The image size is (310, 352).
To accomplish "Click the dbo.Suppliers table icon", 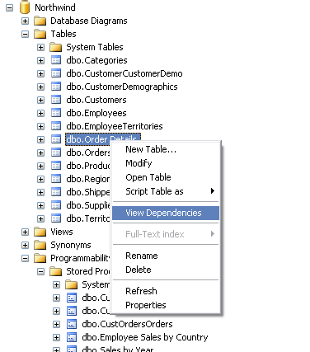I will pos(56,205).
